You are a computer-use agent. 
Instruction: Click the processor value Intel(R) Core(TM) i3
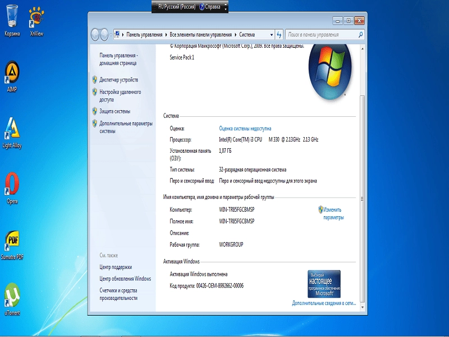click(x=269, y=139)
